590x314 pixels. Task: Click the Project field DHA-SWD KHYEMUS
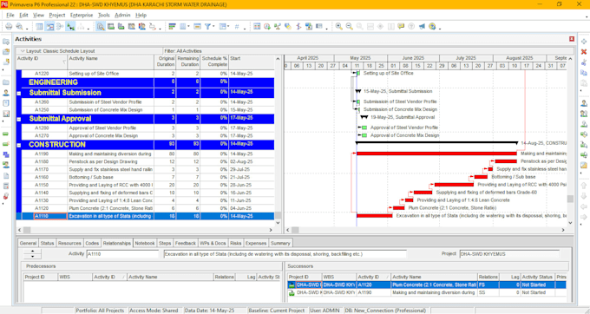pos(509,254)
